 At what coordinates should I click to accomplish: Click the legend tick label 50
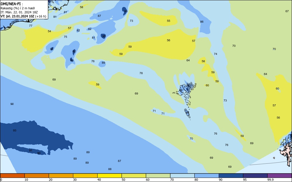124,180
